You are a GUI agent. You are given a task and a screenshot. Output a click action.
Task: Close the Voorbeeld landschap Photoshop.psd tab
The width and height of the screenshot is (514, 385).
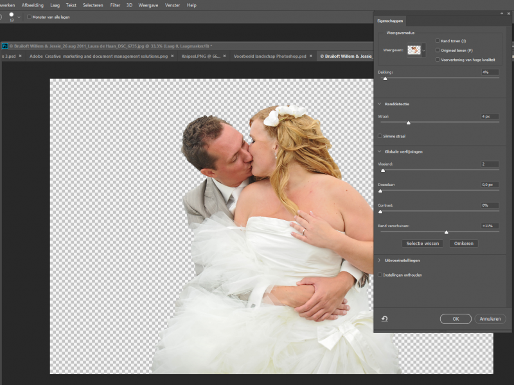(x=312, y=56)
